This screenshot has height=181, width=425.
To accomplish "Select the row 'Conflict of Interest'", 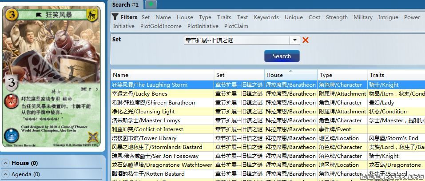I will tap(267, 129).
